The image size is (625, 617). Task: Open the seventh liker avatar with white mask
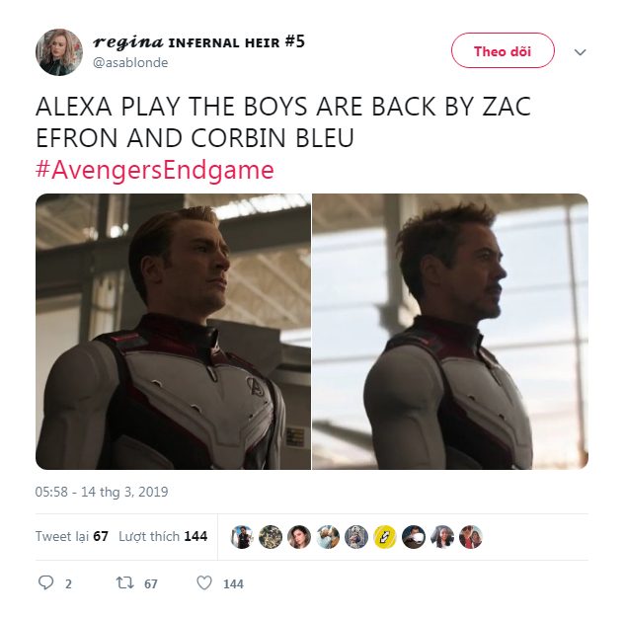click(x=414, y=537)
